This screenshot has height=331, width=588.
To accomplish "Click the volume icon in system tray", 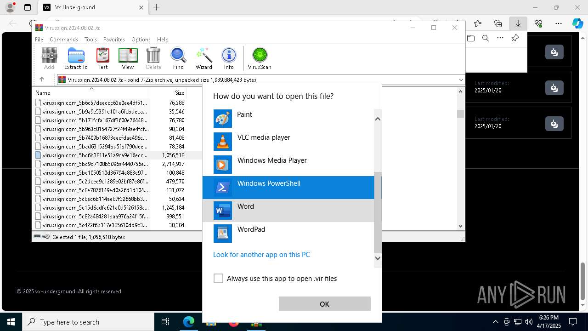I will [528, 322].
